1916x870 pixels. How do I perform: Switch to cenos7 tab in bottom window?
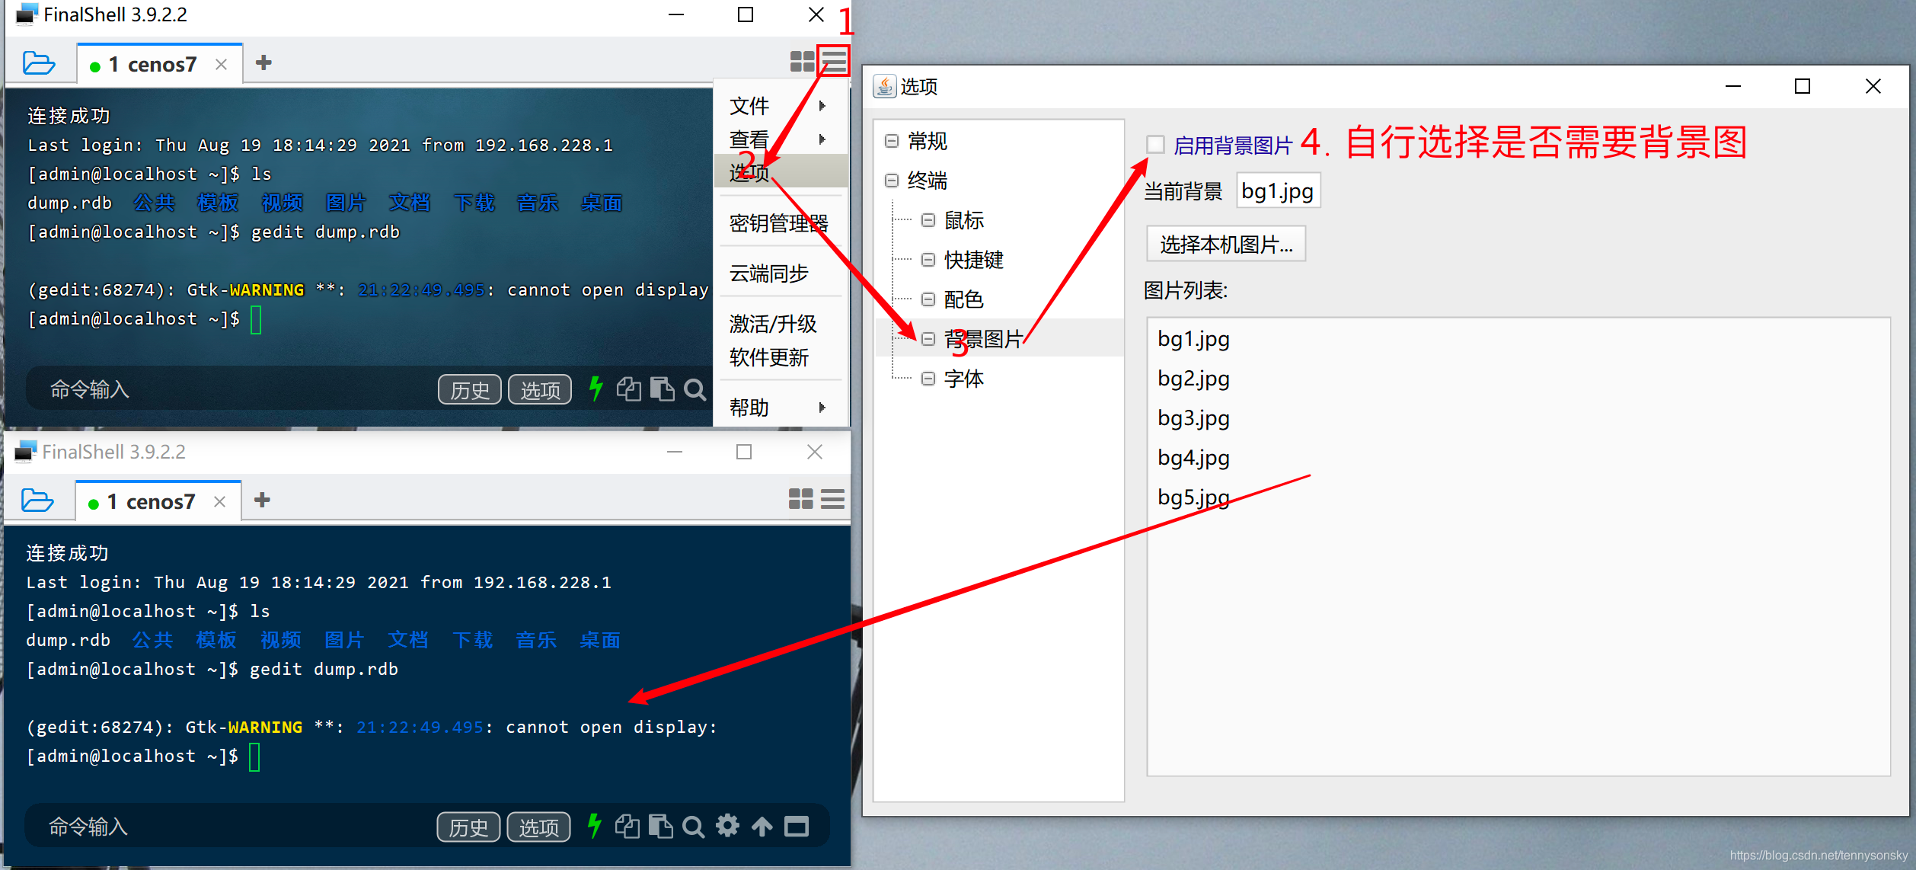pyautogui.click(x=158, y=501)
